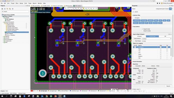Click the Components selection filter button
Screen dimensions: 174x98
pyautogui.click(x=137, y=20)
